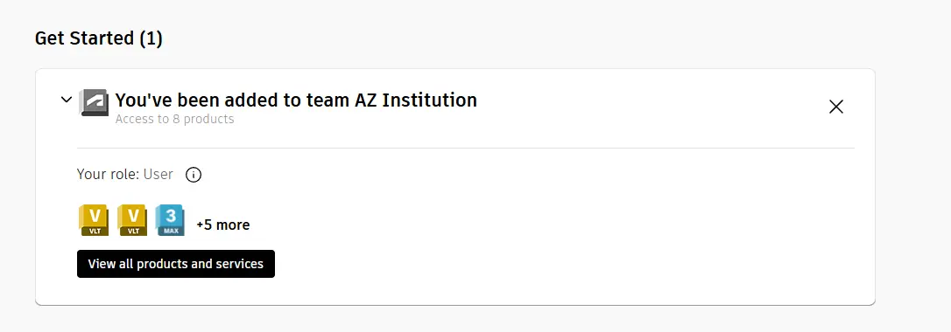Show the +5 more products
Image resolution: width=951 pixels, height=332 pixels.
tap(222, 225)
